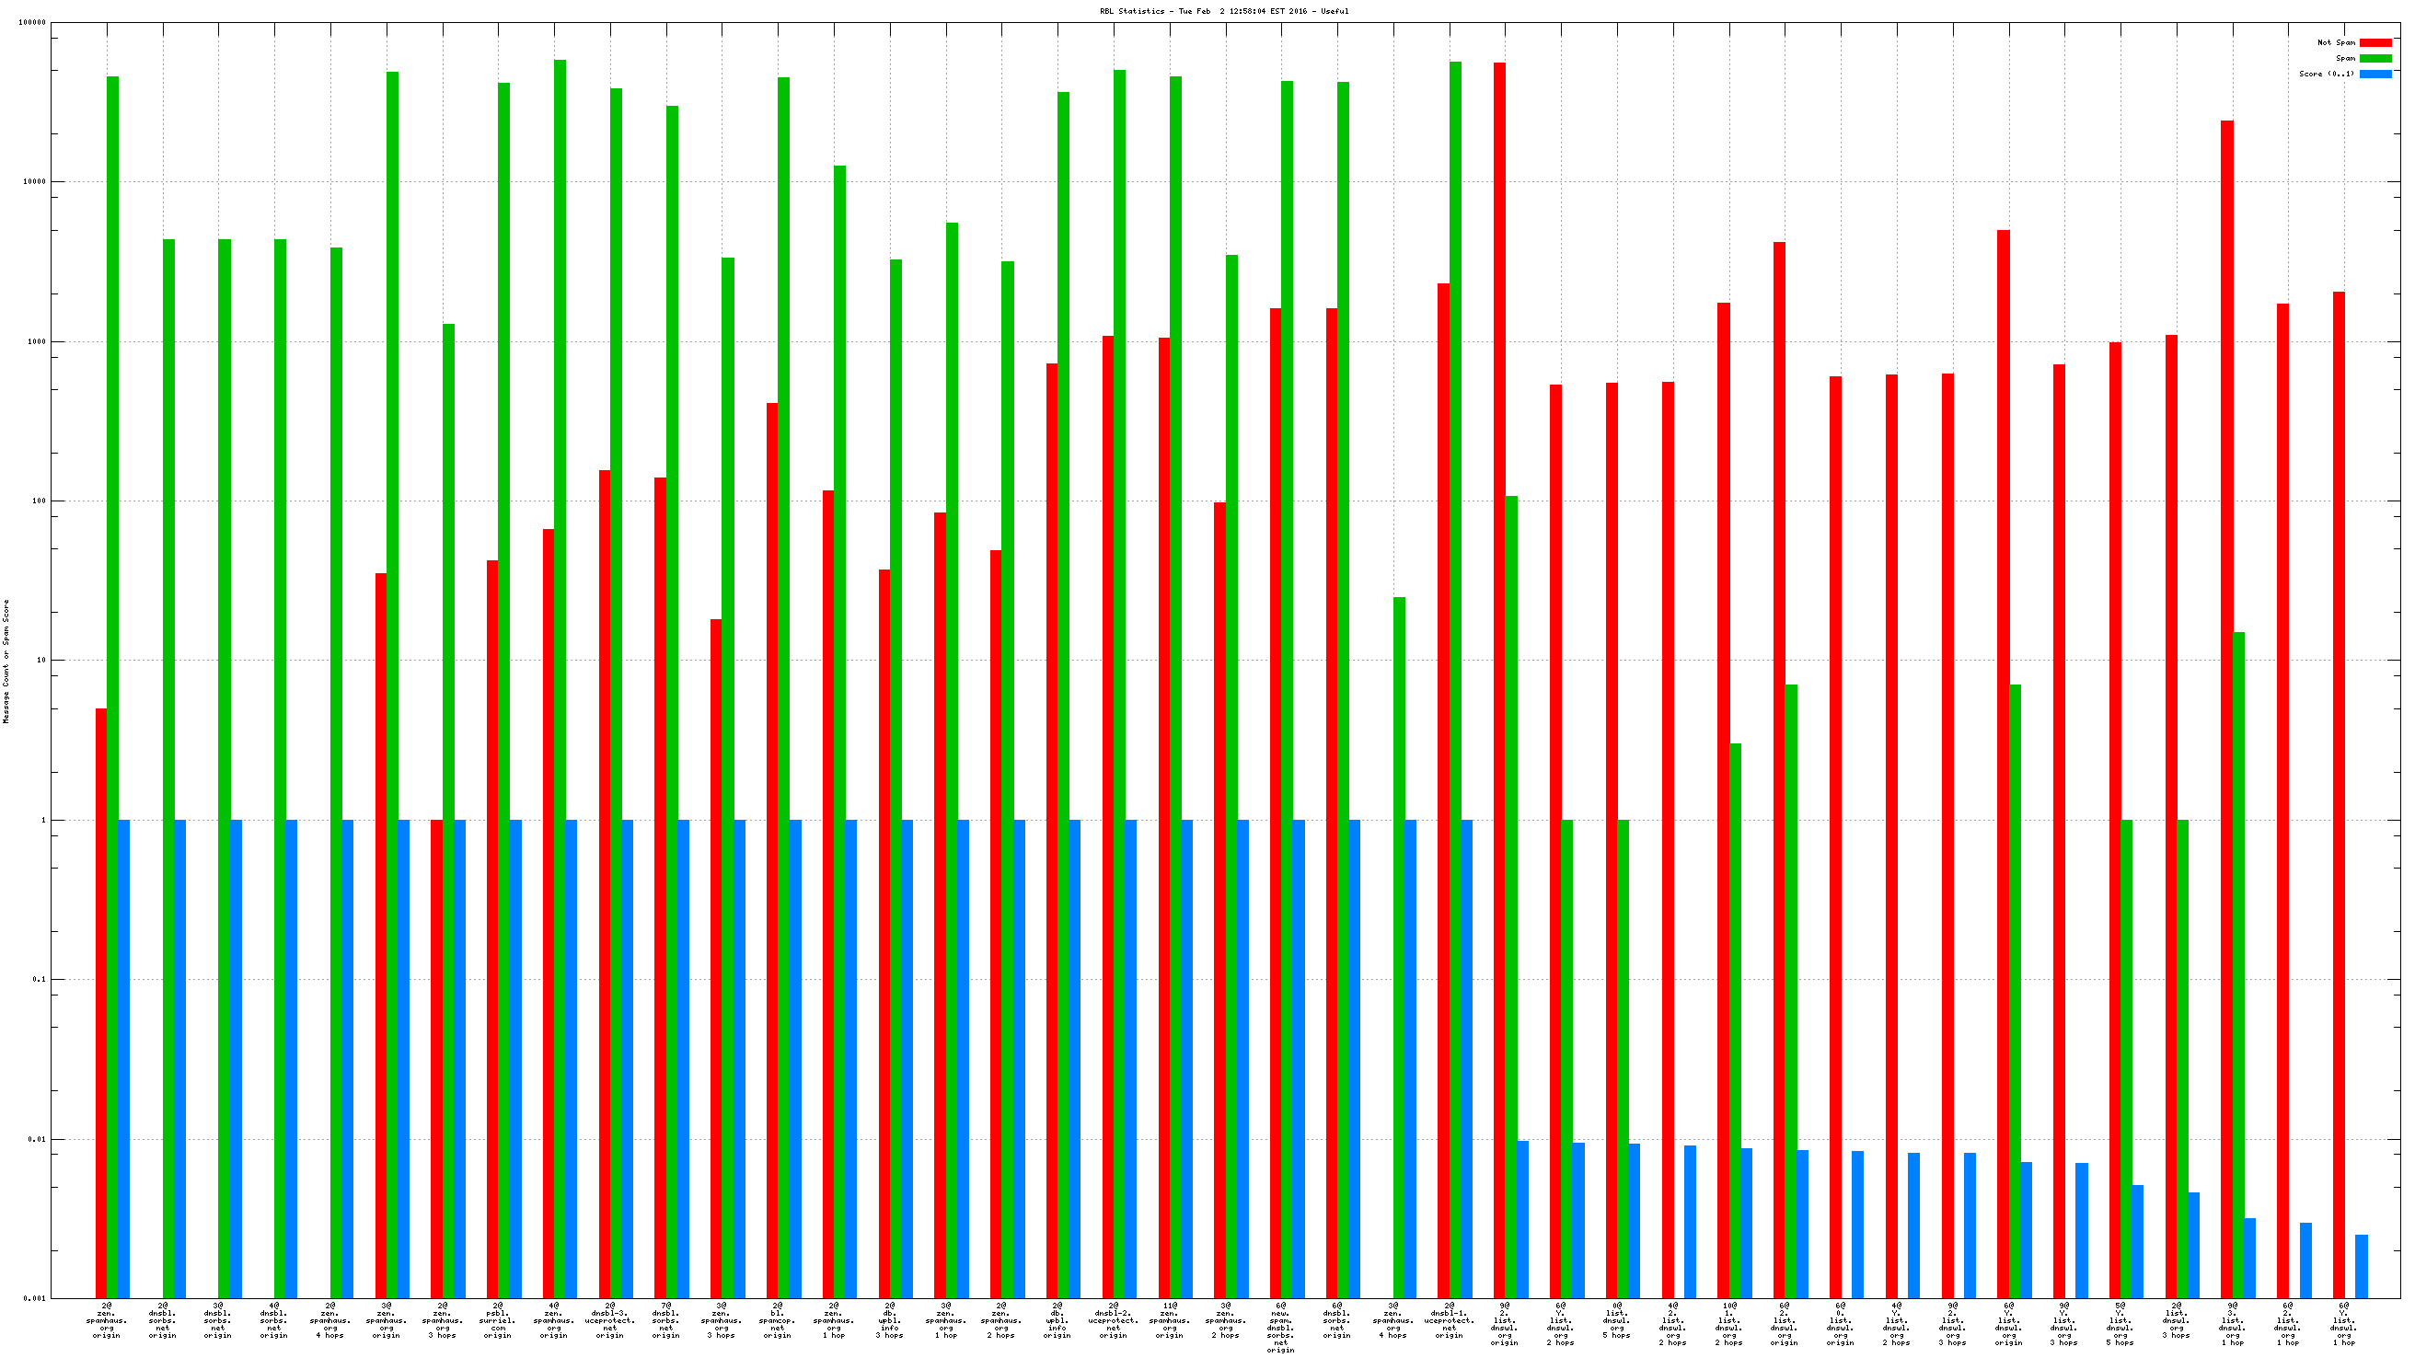Click the new.spam.dnsbl.sorbs.net origin label
Screen dimensions: 2415x1358
tap(1280, 1327)
